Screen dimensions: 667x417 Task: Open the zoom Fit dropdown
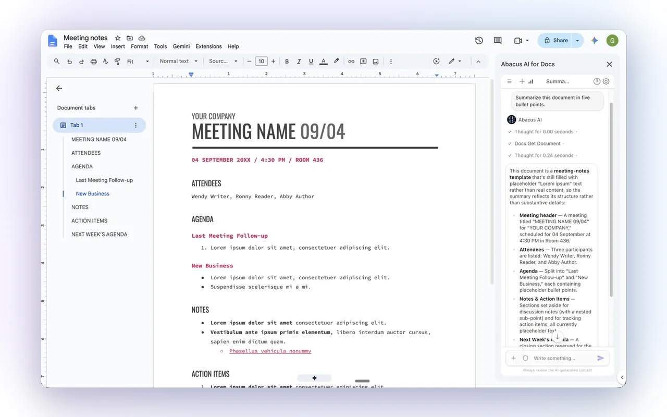[x=138, y=62]
